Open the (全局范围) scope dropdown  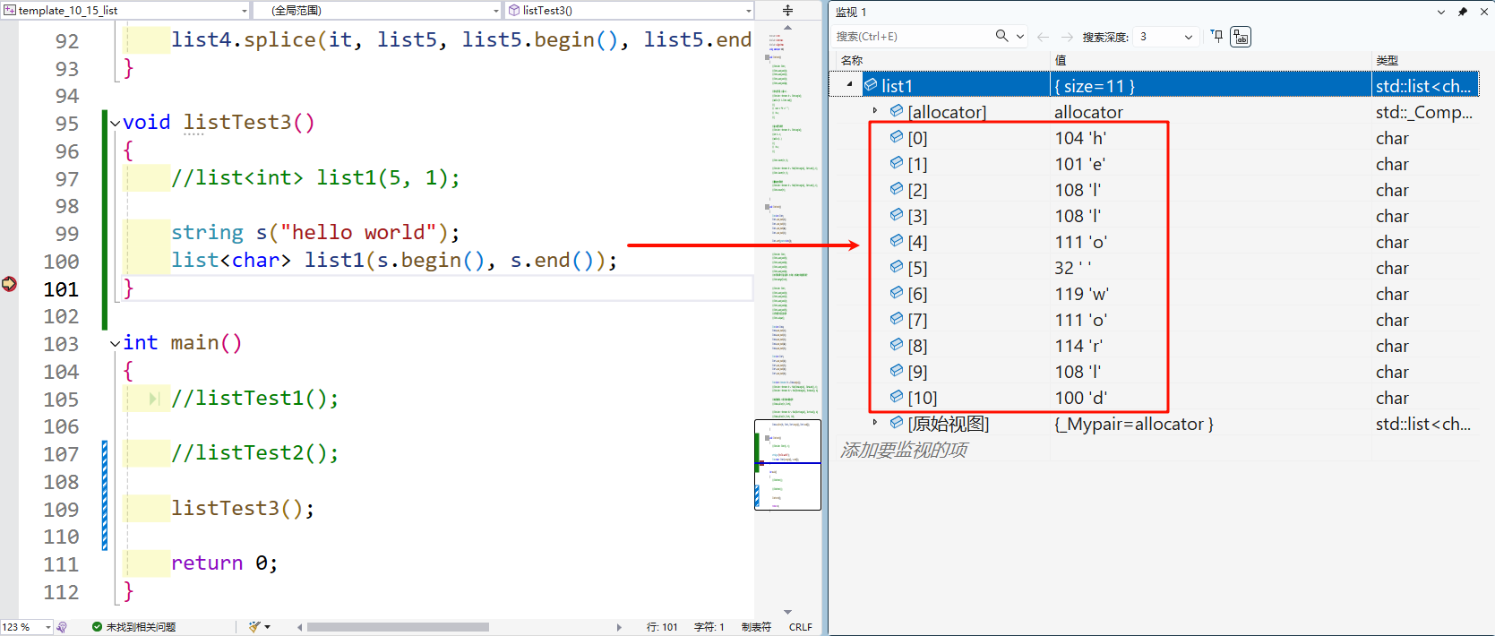496,11
